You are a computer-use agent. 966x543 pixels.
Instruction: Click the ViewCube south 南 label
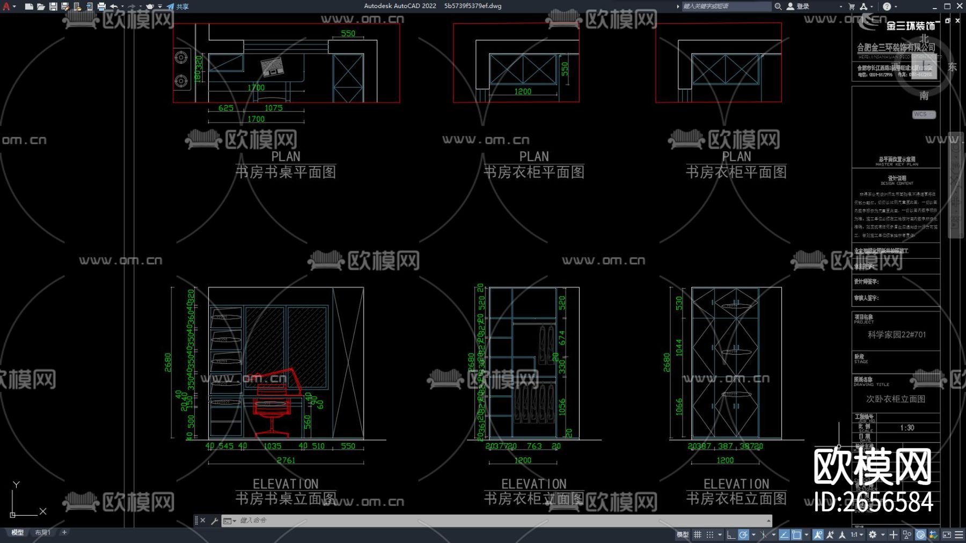pos(924,96)
